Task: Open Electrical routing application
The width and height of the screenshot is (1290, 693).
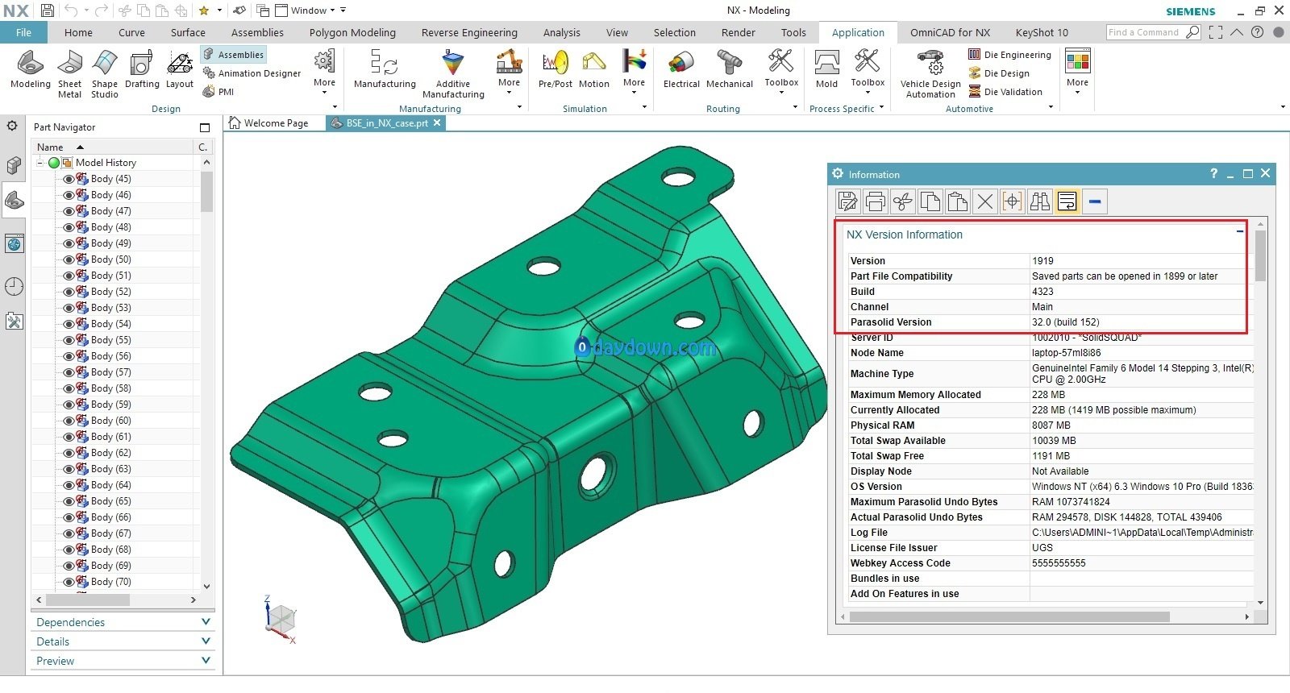Action: coord(681,71)
